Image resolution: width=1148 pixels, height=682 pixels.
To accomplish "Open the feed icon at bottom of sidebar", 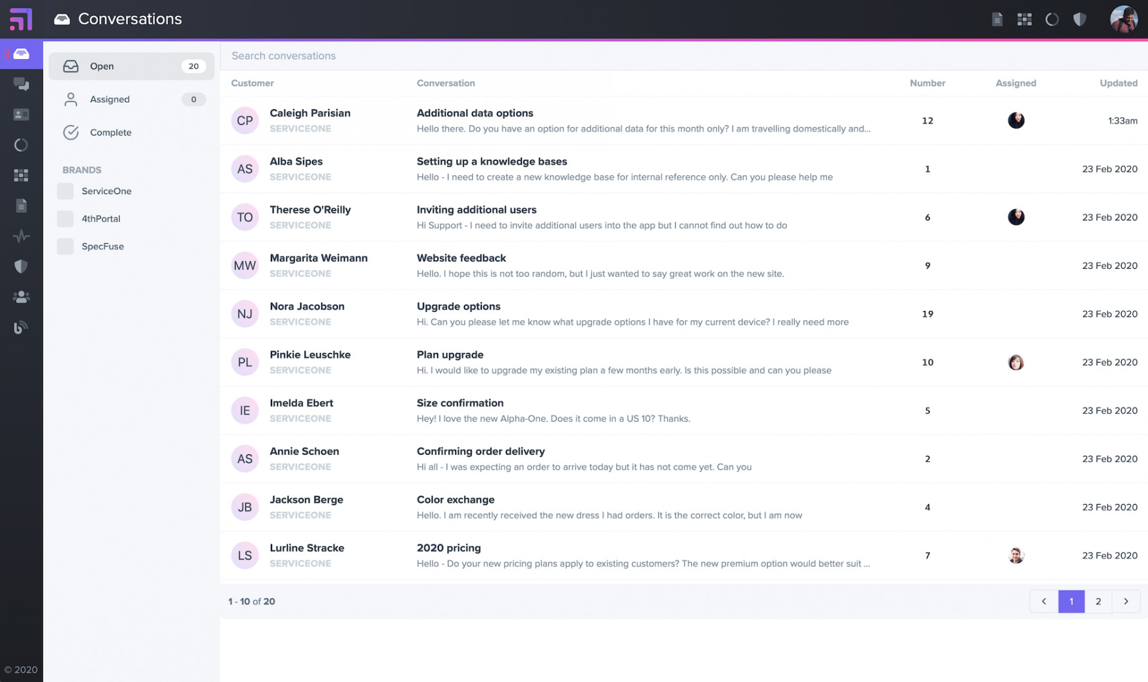I will (x=21, y=327).
